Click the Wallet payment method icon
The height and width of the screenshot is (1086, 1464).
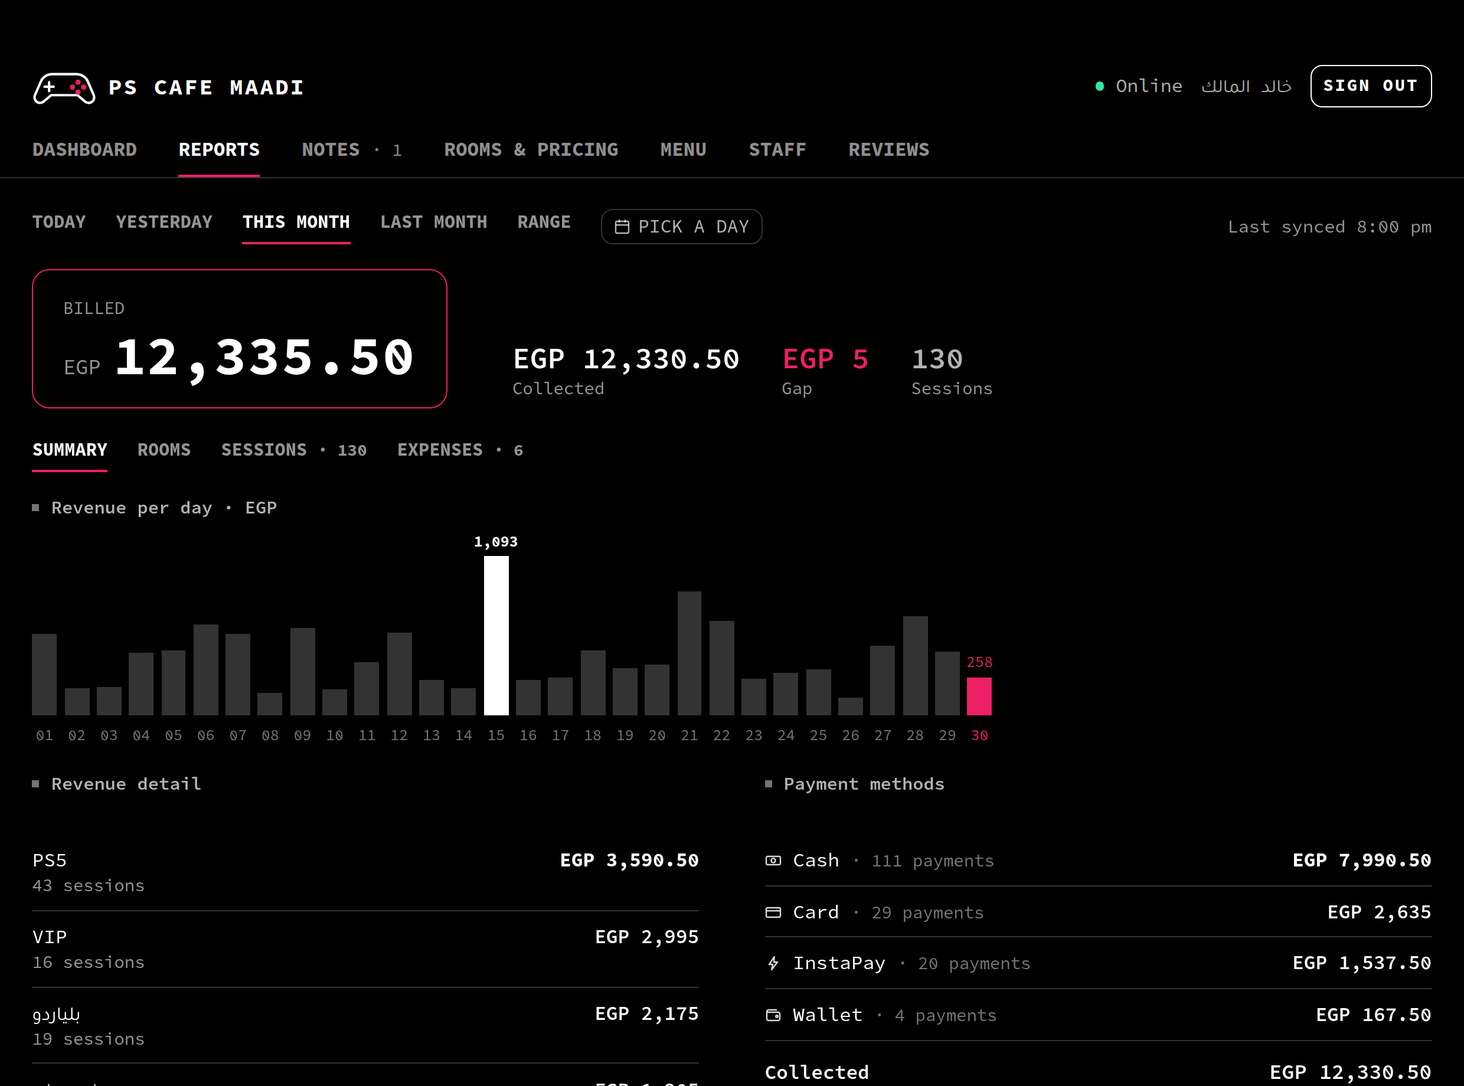click(773, 1016)
